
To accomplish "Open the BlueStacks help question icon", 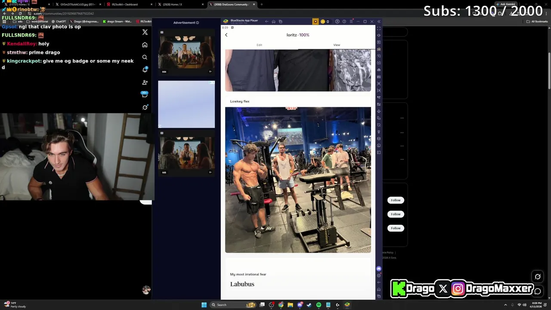I will coord(344,22).
